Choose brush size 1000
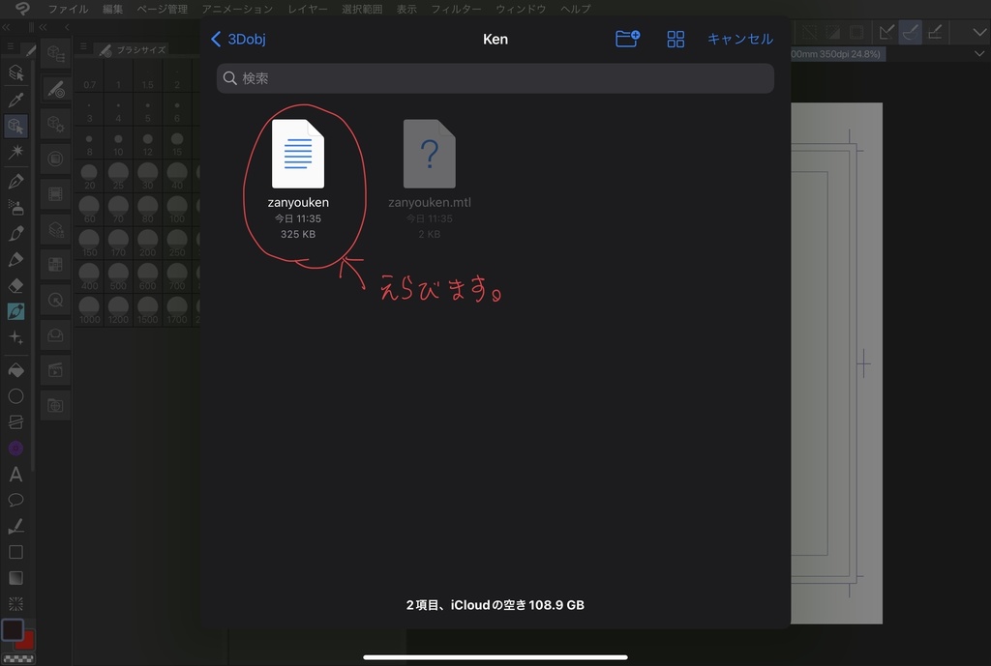This screenshot has width=991, height=666. coord(89,310)
